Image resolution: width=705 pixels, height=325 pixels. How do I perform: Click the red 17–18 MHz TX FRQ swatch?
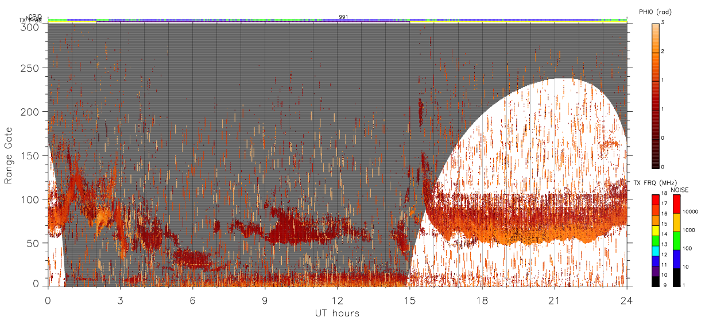(655, 199)
